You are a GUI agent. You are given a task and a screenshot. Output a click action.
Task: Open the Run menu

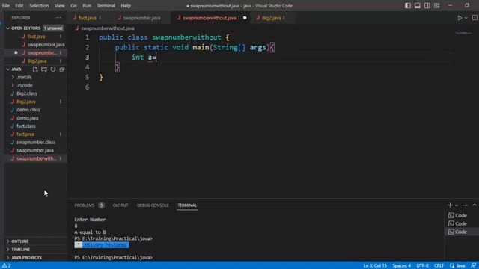(87, 6)
